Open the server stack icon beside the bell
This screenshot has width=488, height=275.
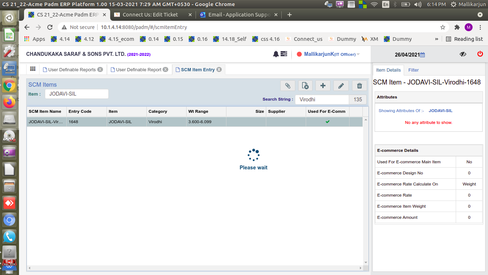point(284,54)
